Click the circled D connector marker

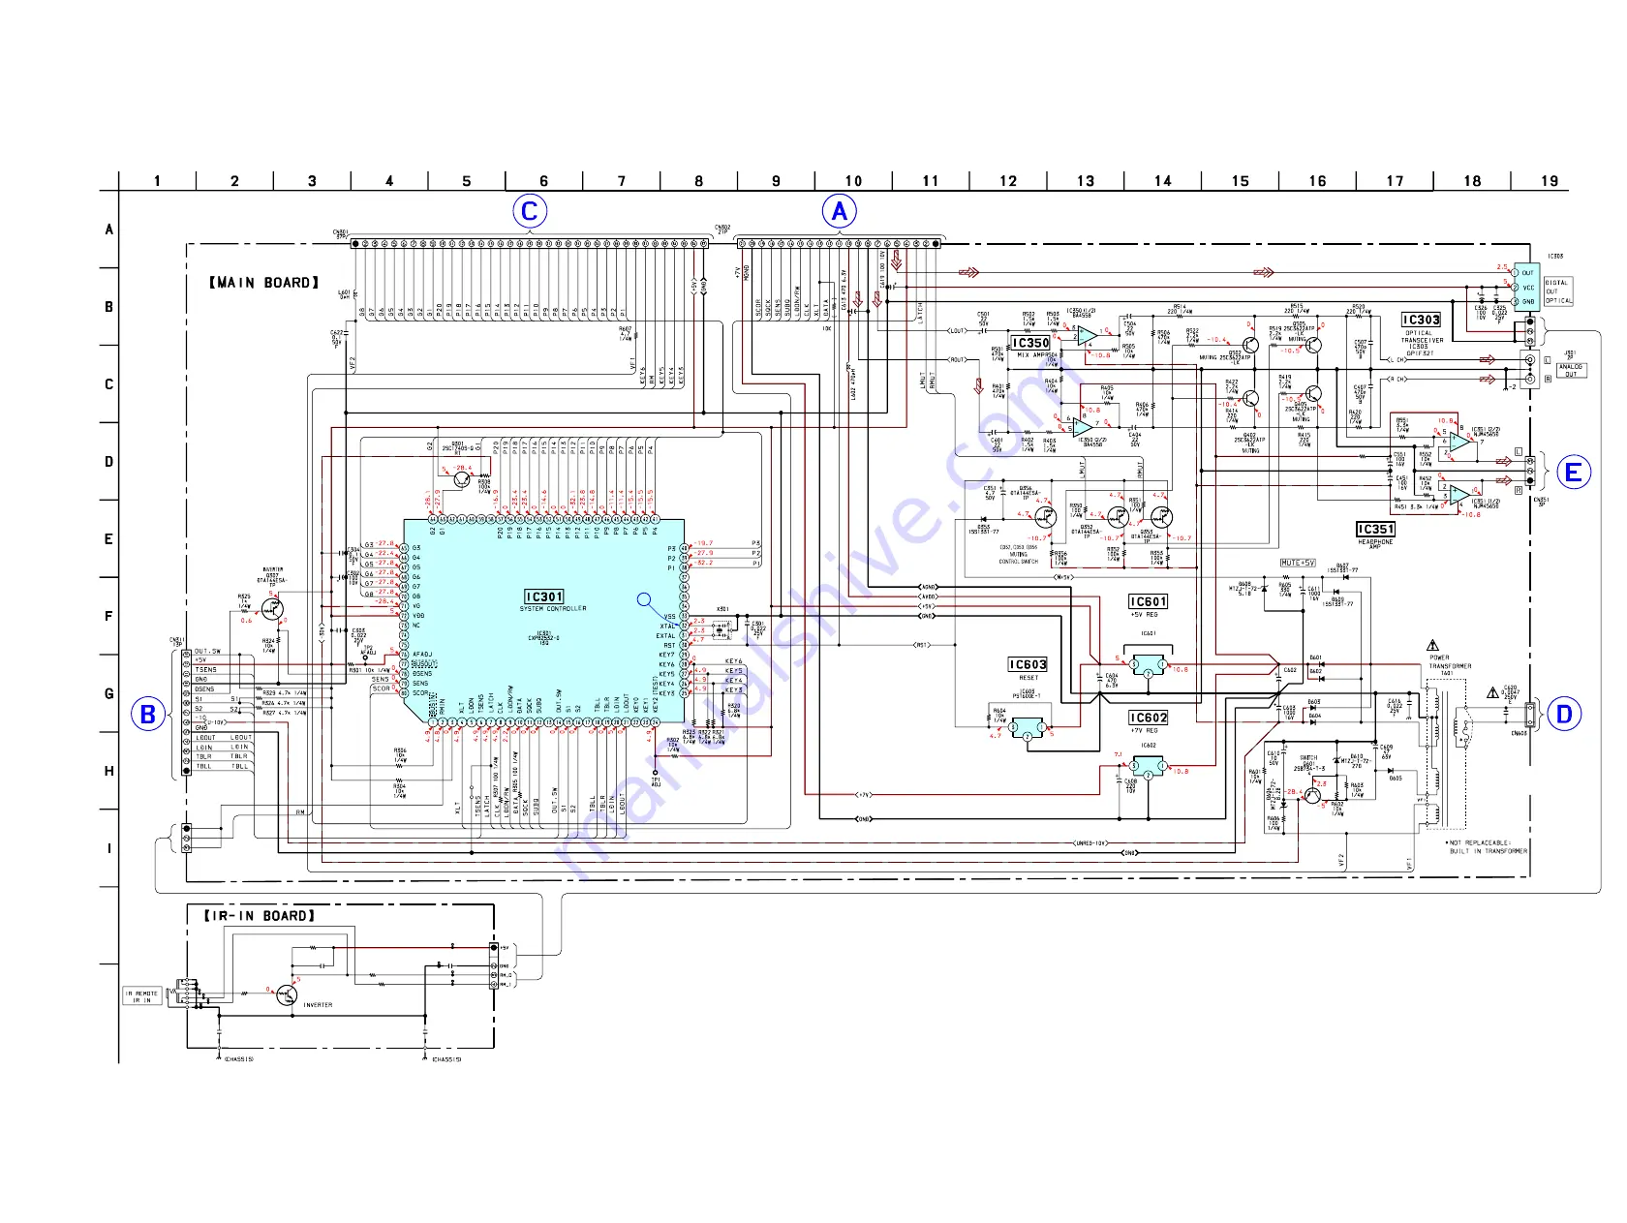pos(1564,715)
